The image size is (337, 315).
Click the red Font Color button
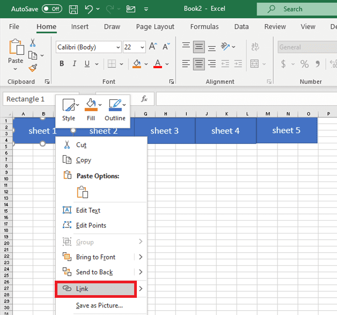click(x=158, y=64)
